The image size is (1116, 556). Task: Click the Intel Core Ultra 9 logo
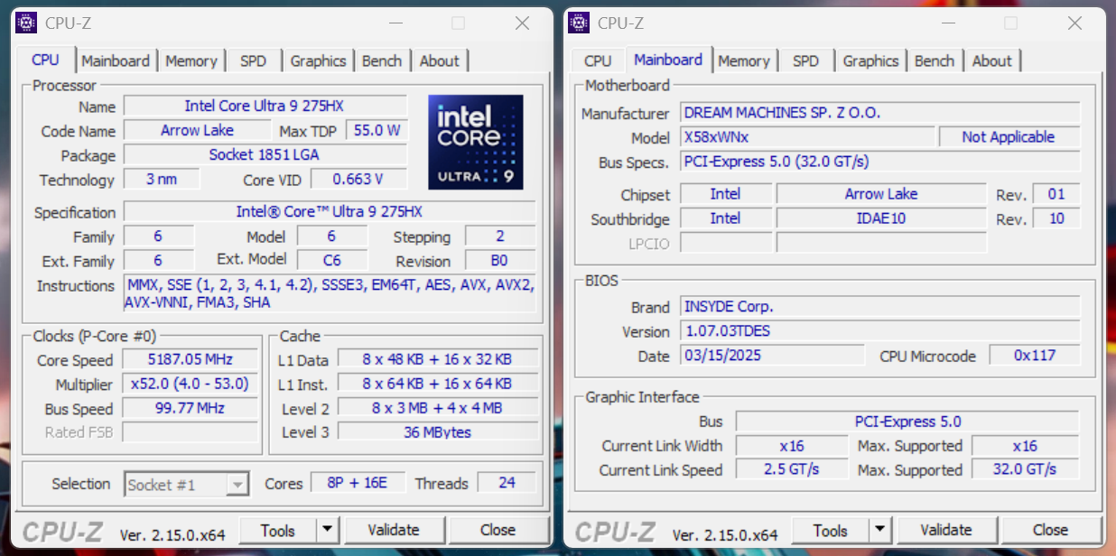coord(475,142)
